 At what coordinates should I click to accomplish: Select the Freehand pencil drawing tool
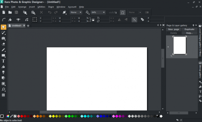pos(3,50)
